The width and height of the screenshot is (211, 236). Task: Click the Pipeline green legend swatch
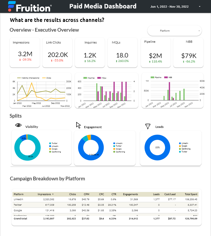[x=152, y=77]
